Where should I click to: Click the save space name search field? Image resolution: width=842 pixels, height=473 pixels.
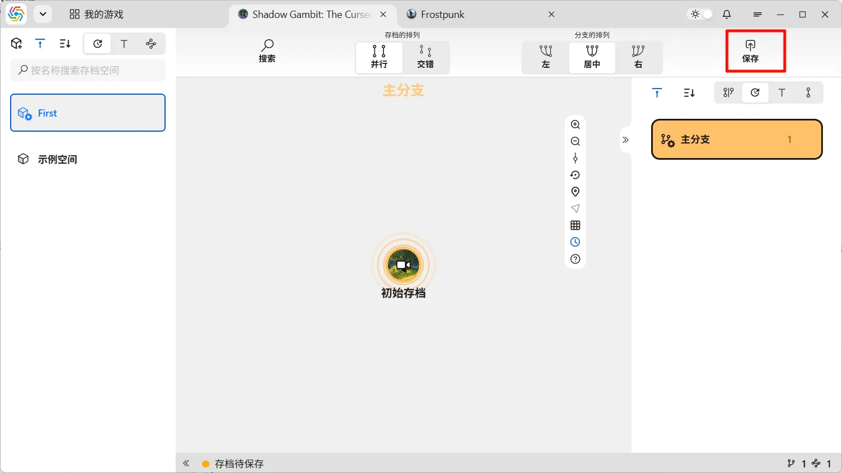89,70
